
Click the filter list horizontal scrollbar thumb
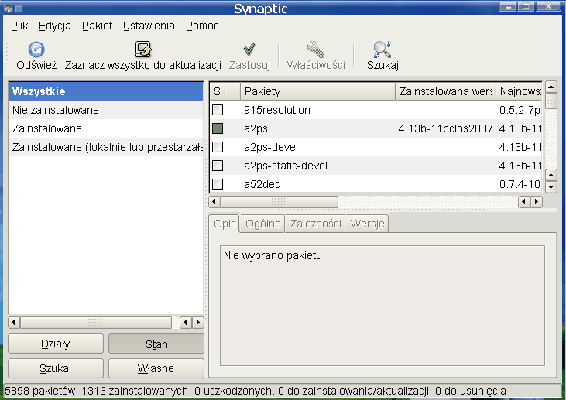click(x=96, y=323)
